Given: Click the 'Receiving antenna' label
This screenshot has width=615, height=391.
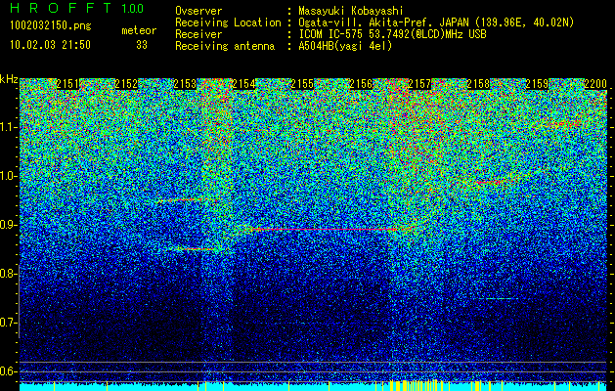Looking at the screenshot, I should pyautogui.click(x=225, y=46).
